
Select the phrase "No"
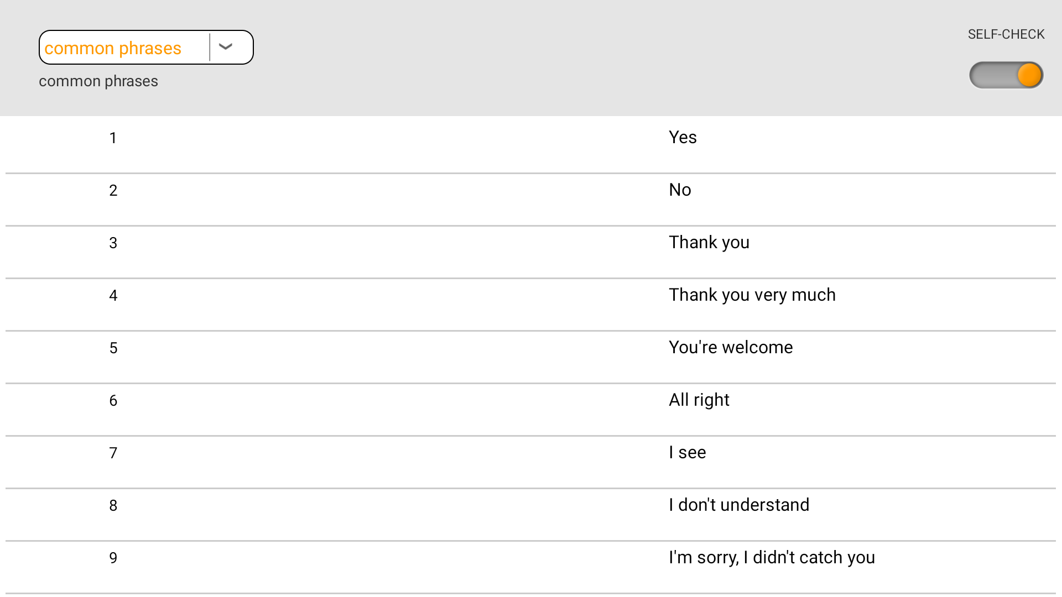point(680,190)
